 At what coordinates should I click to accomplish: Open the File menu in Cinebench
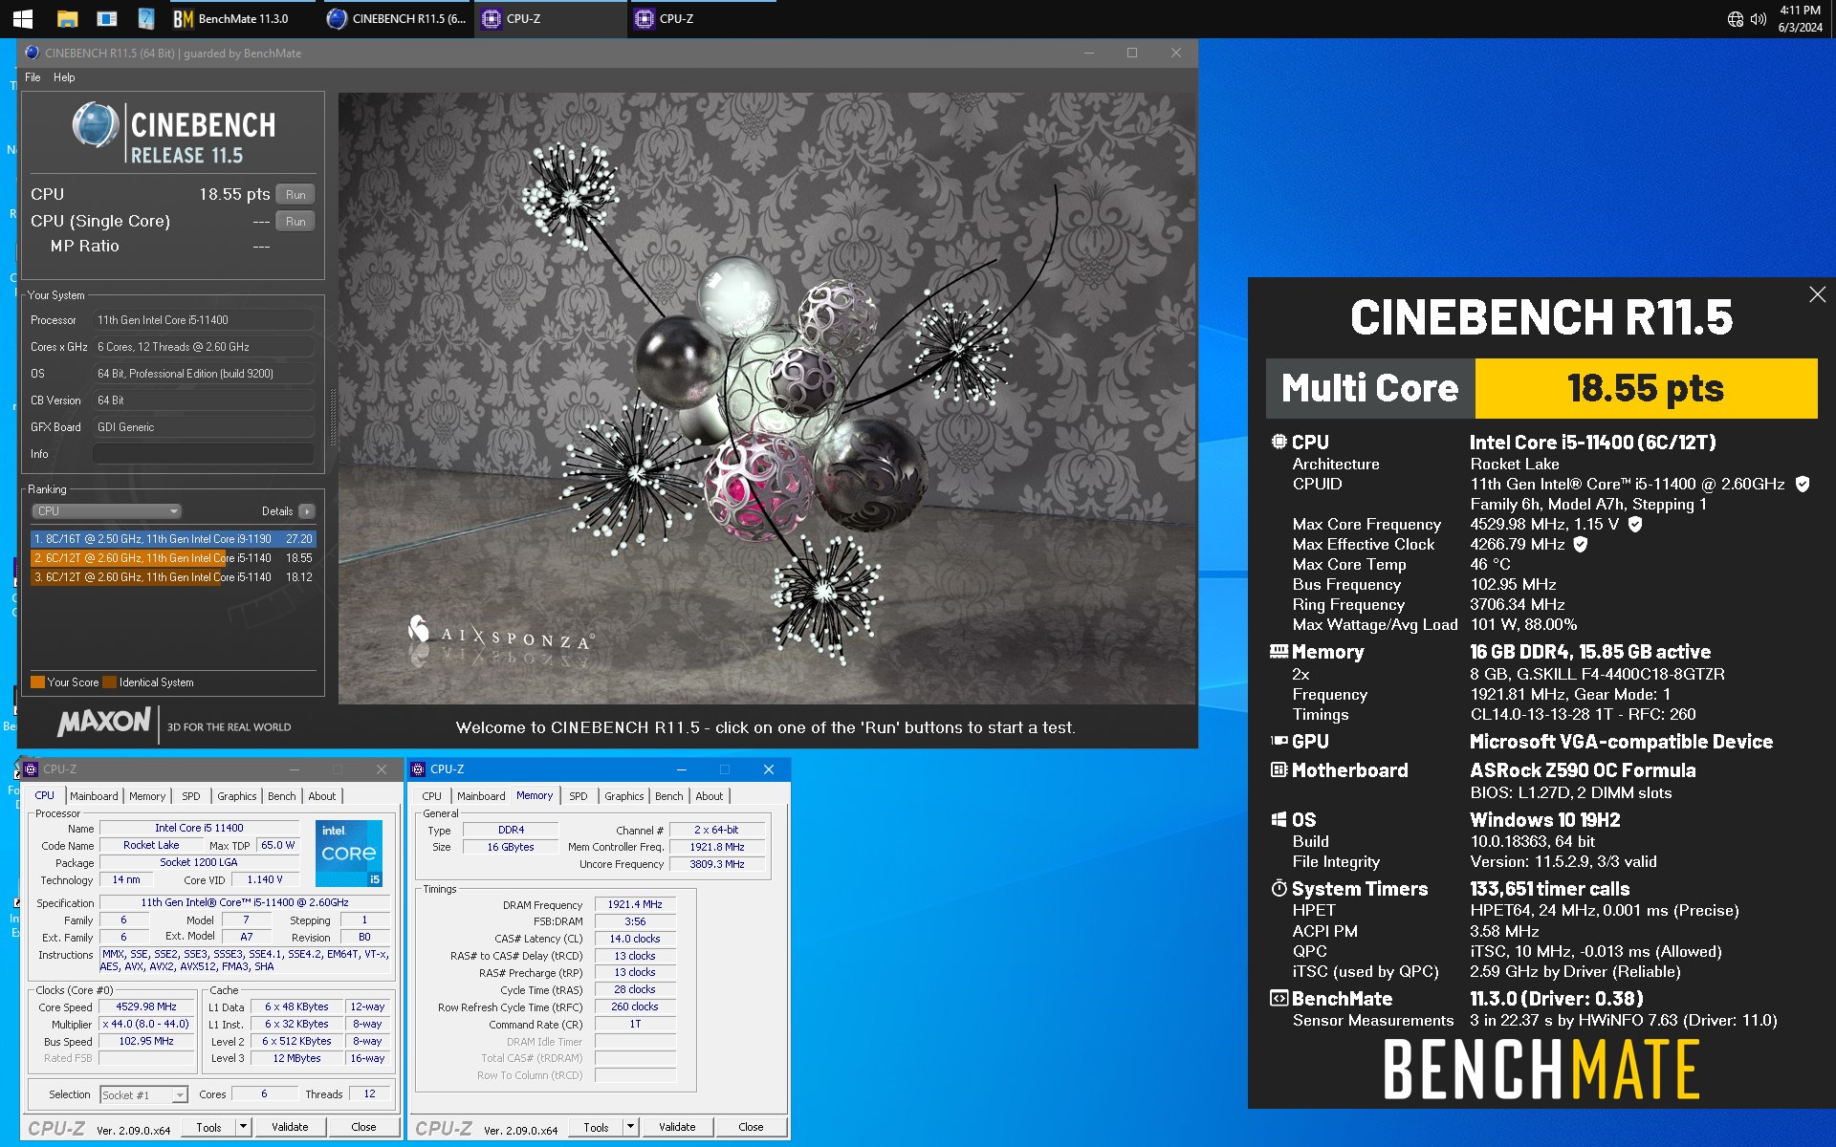[33, 77]
